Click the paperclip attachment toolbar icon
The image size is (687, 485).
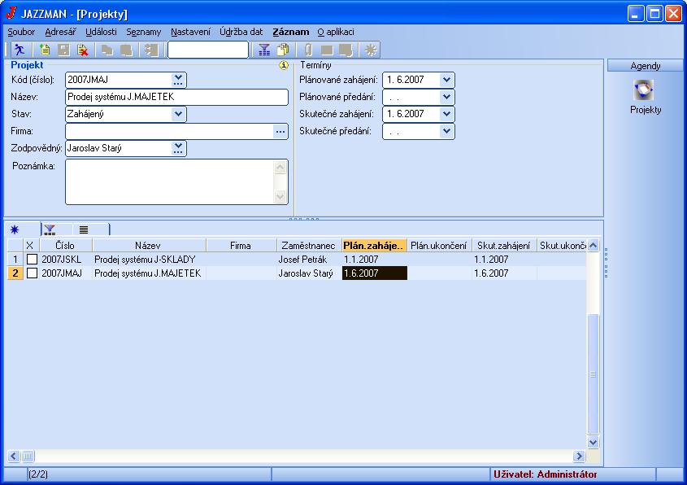click(x=308, y=50)
